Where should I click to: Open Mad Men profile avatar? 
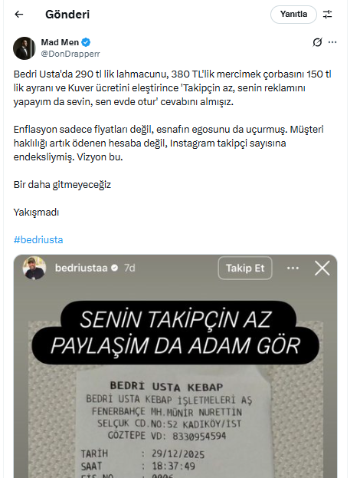click(25, 48)
